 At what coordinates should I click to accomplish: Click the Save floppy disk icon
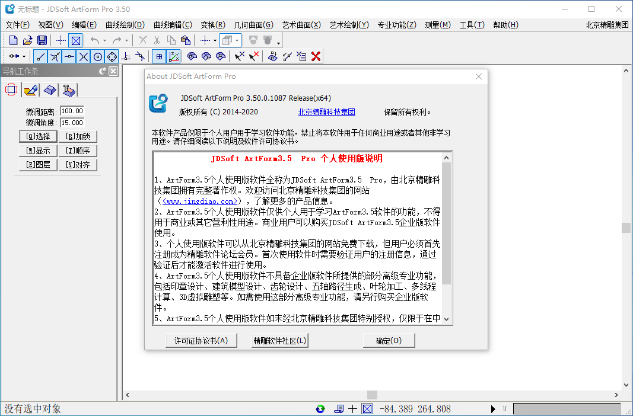click(x=42, y=40)
